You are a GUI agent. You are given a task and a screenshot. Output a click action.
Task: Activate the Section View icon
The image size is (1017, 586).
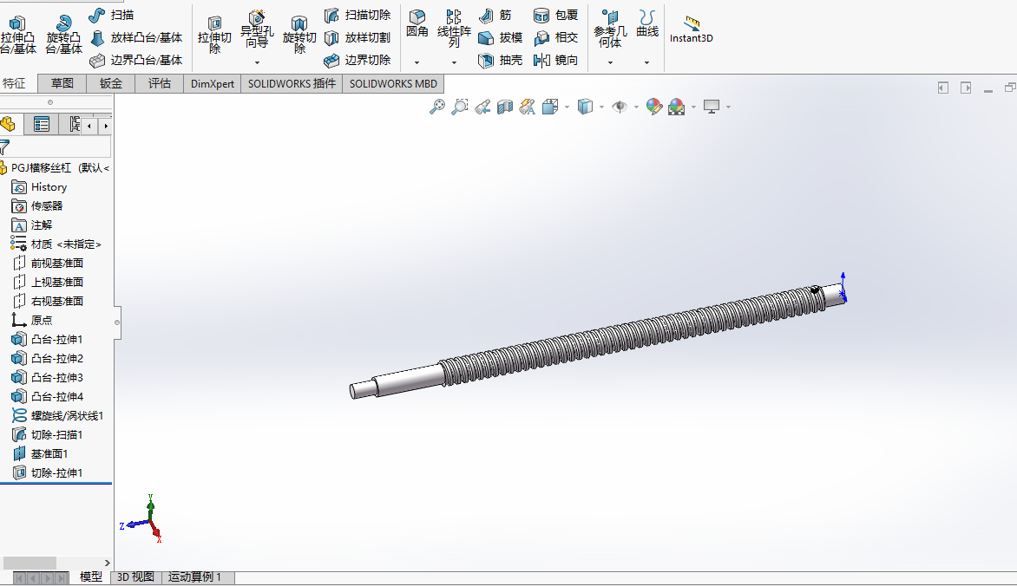[x=505, y=107]
